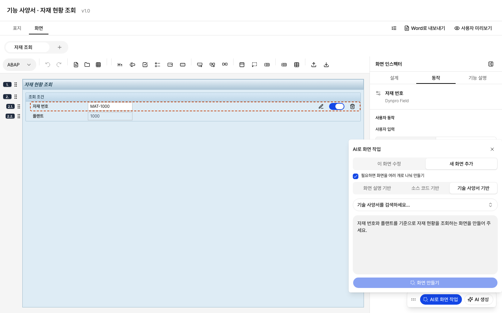Select the 자재 조회 screen tab
The width and height of the screenshot is (502, 313).
pos(27,47)
